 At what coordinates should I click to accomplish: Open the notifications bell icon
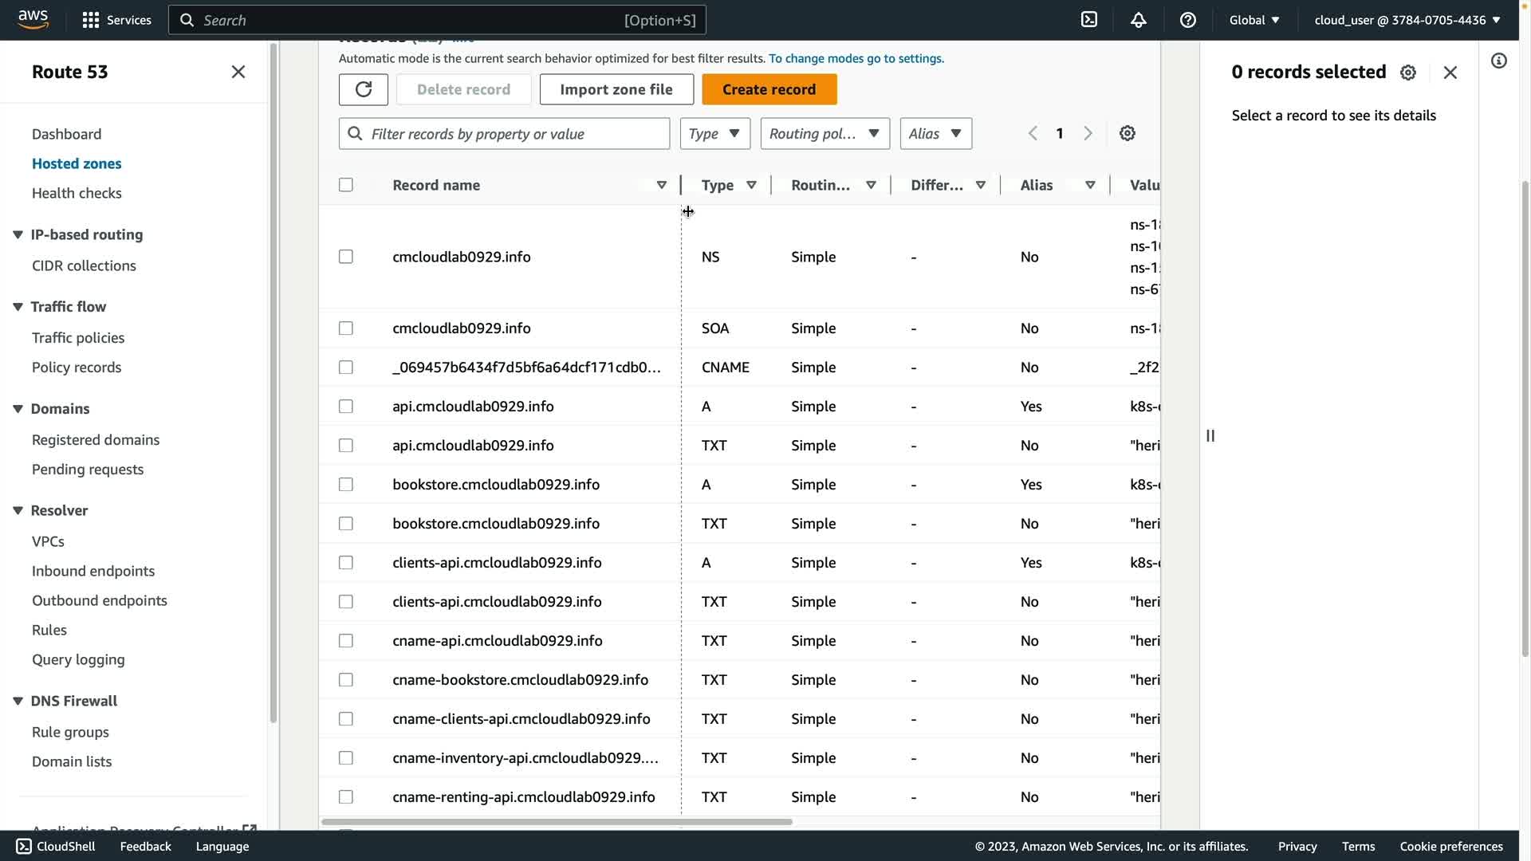pyautogui.click(x=1139, y=20)
